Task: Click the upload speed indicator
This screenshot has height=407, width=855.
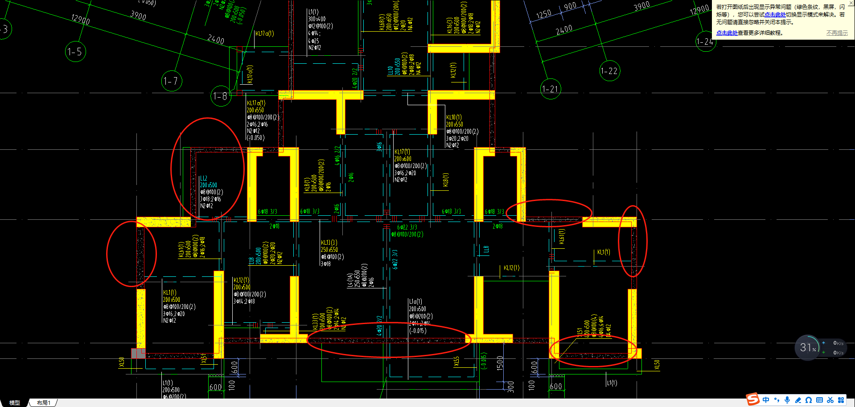Action: (x=833, y=343)
